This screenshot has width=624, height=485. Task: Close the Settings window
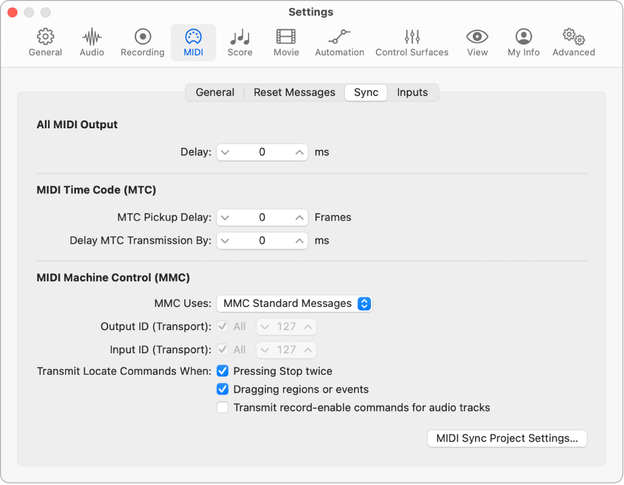tap(12, 12)
